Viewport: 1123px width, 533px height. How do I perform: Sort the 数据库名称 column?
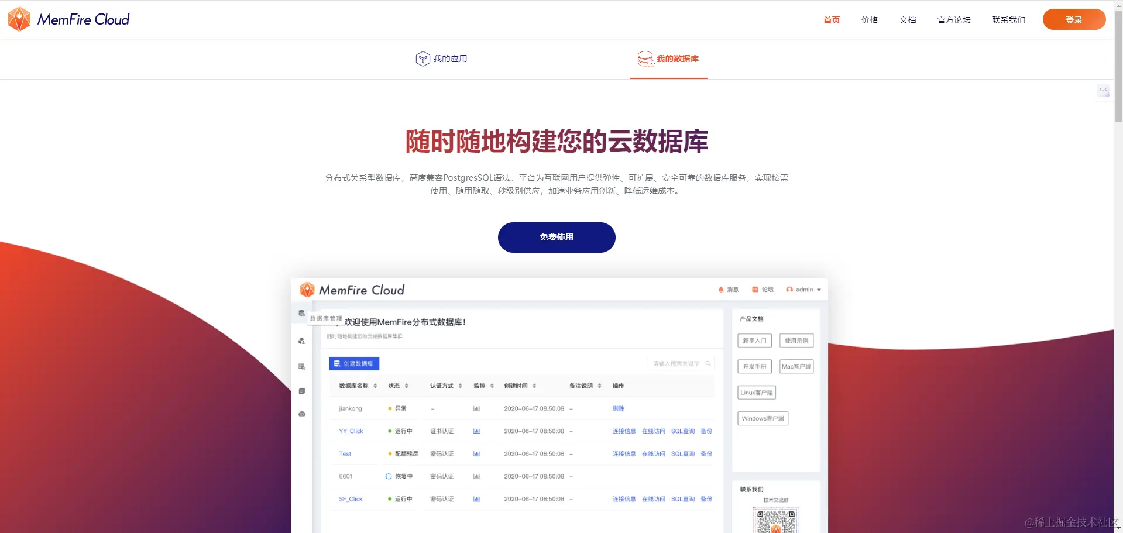376,386
